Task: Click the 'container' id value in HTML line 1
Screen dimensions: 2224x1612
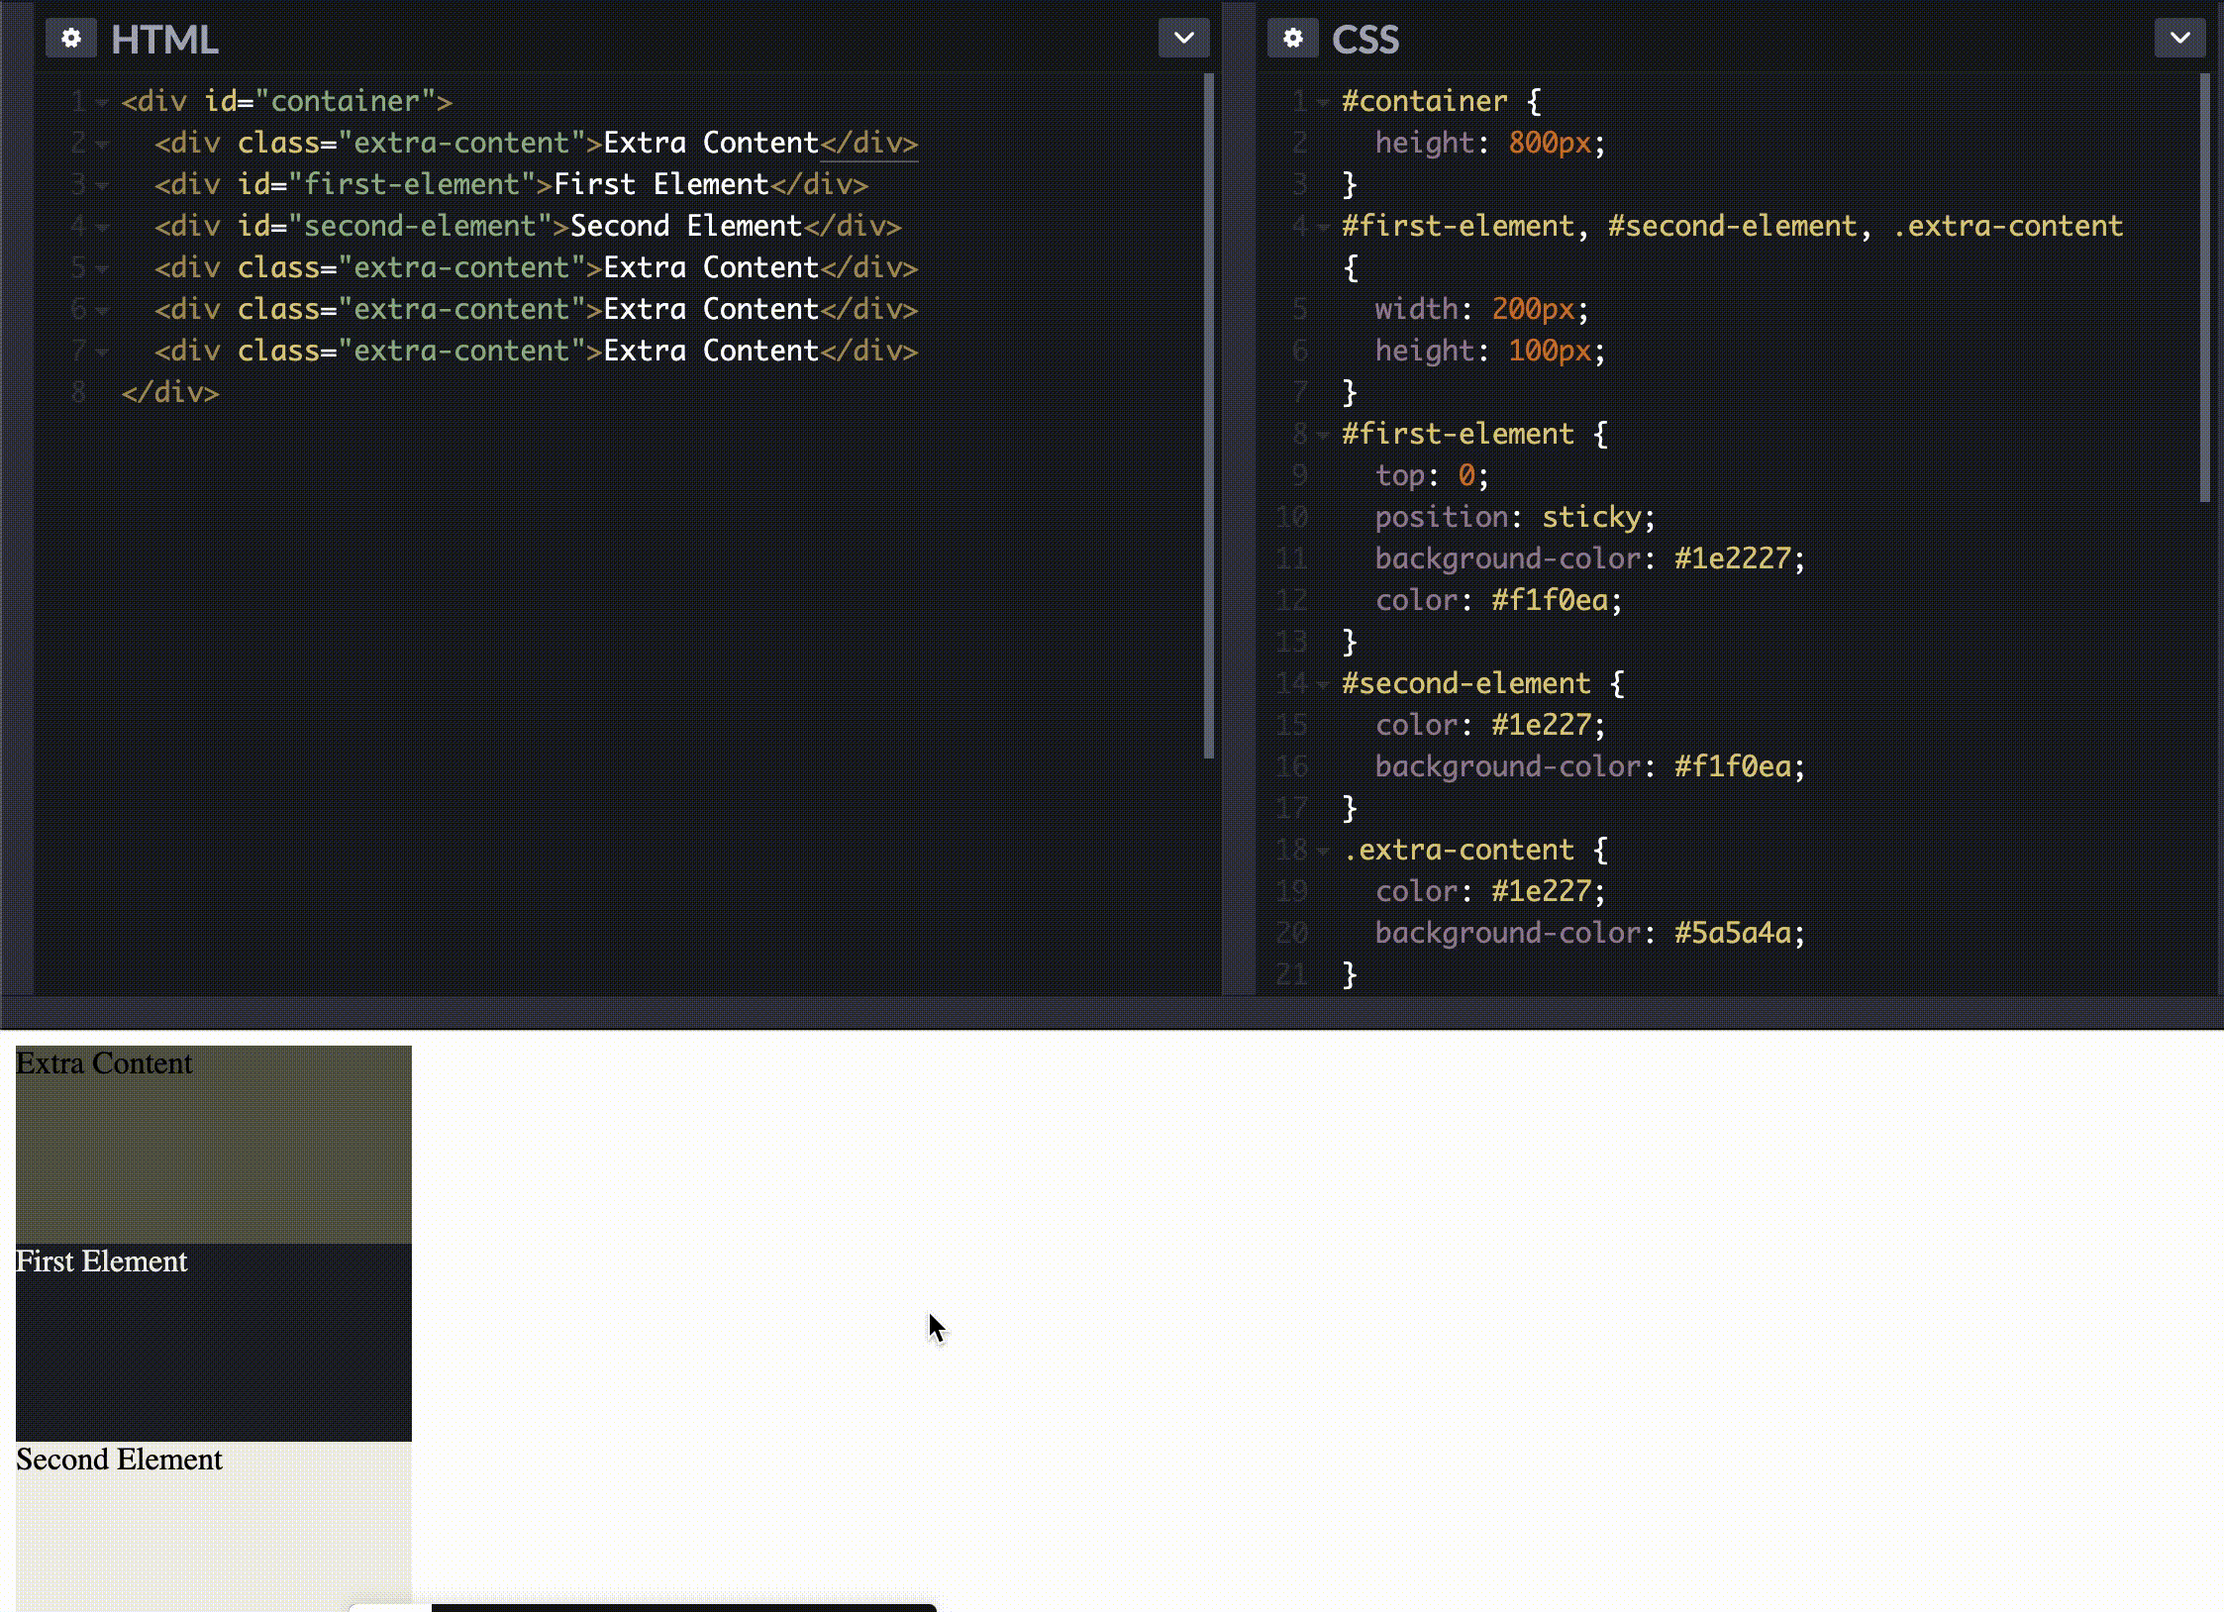Action: tap(345, 101)
